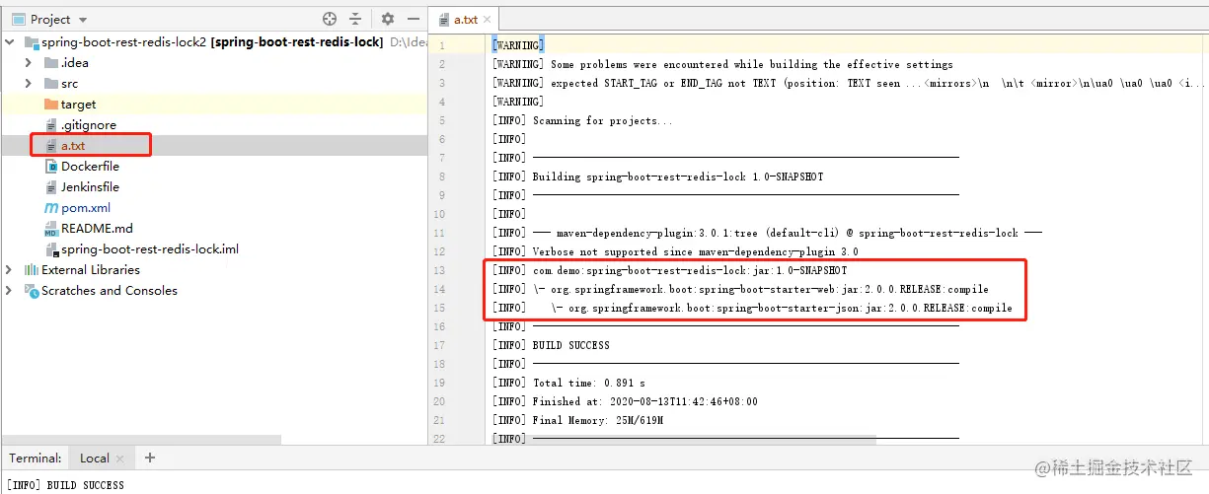
Task: Open the Project view mode dropdown
Action: tap(83, 20)
